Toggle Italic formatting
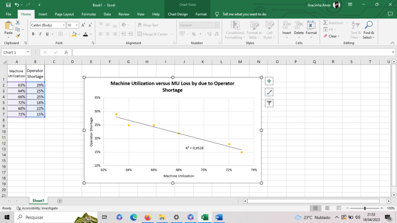The width and height of the screenshot is (397, 223). (40, 34)
